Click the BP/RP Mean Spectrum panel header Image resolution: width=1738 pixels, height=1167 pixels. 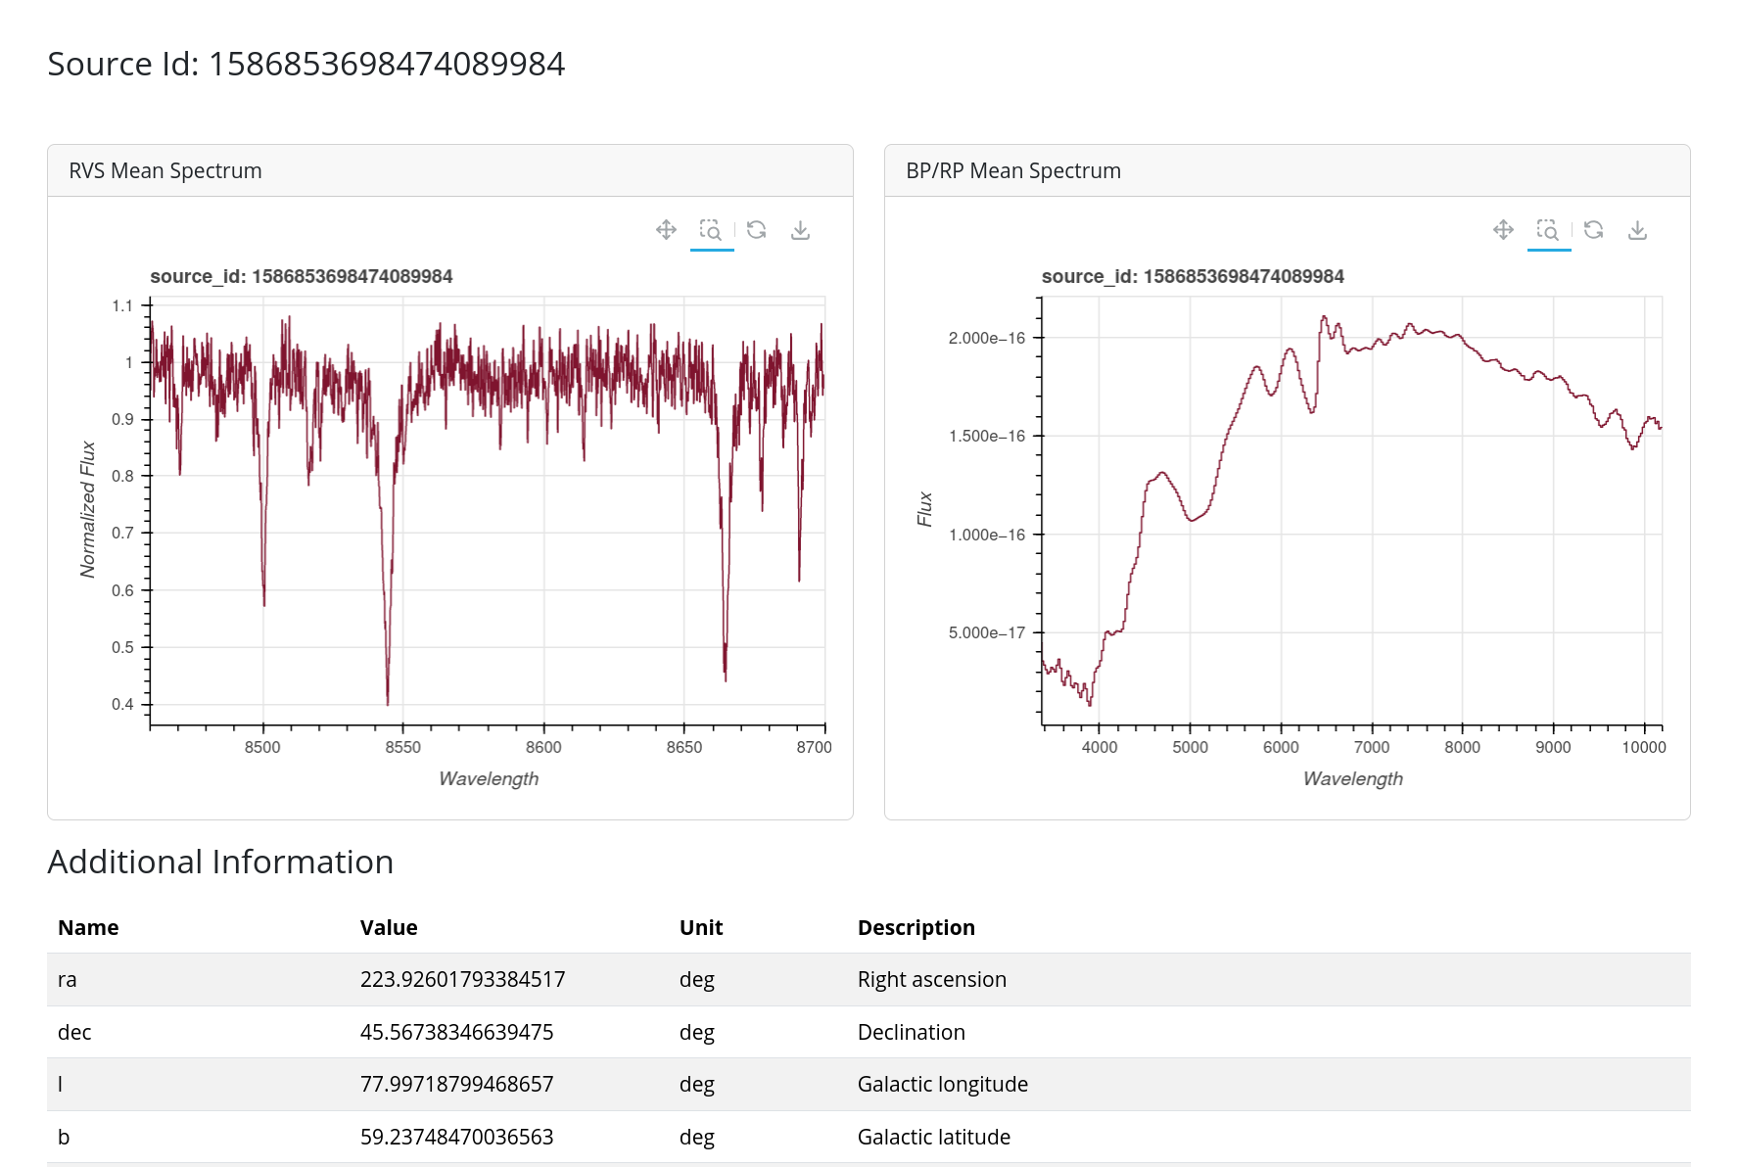[x=1012, y=171]
